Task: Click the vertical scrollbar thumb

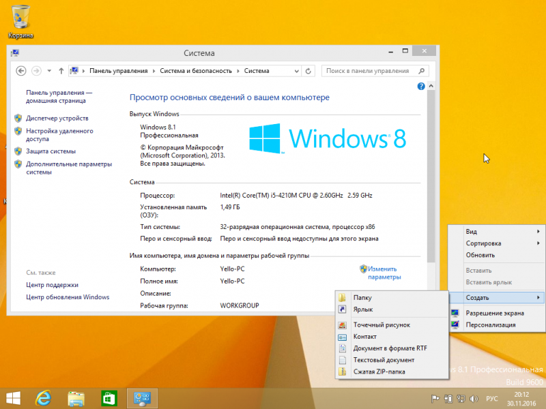Action: click(x=431, y=176)
